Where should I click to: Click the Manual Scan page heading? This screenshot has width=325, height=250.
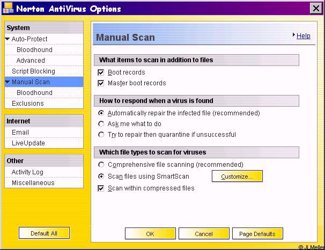click(125, 38)
